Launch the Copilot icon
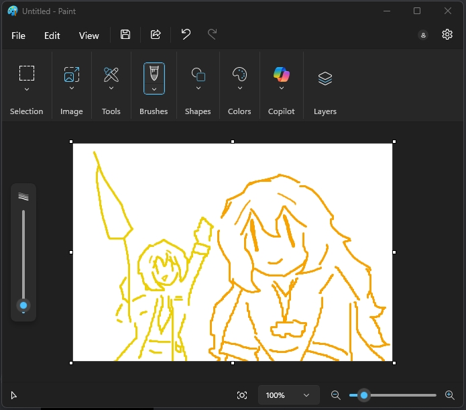This screenshot has height=410, width=466. [282, 74]
